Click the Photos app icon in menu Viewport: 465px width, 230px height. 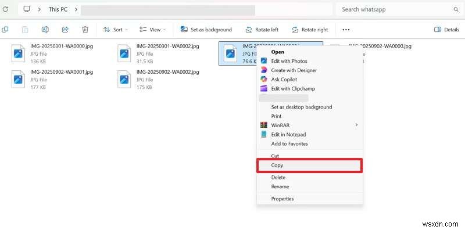pyautogui.click(x=264, y=61)
